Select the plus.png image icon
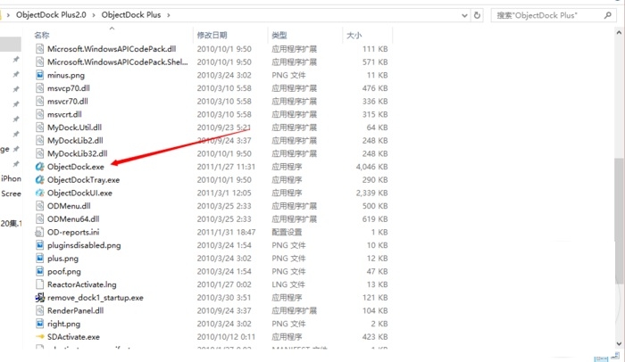625x362 pixels. 39,259
